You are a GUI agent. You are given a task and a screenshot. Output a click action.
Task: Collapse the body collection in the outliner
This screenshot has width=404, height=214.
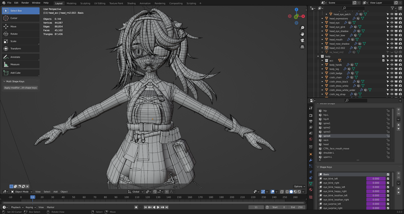318,56
